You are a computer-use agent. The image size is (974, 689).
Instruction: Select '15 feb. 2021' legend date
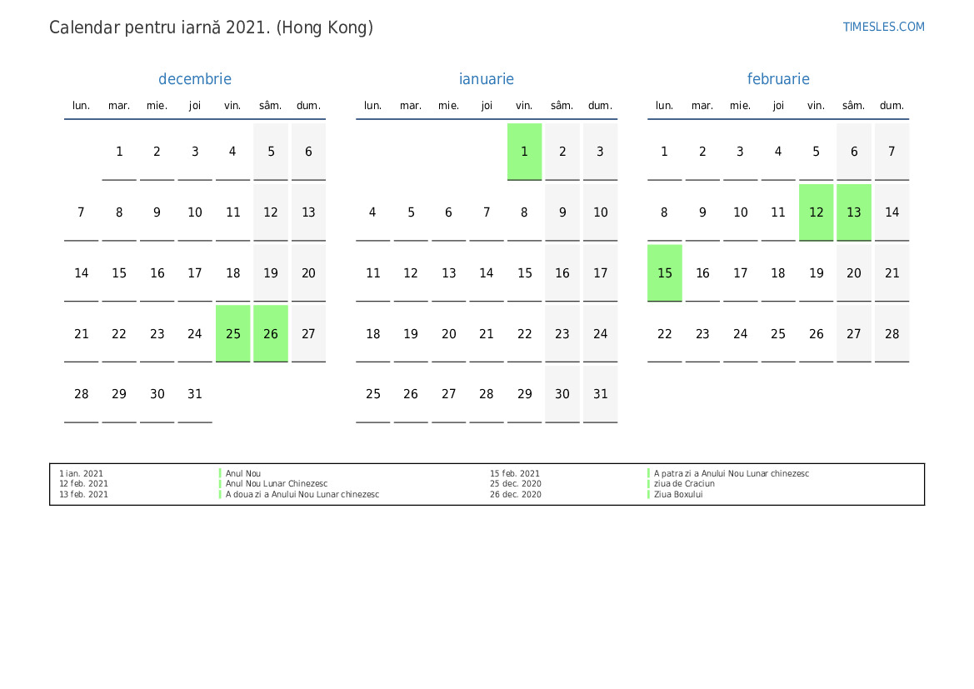tap(514, 473)
